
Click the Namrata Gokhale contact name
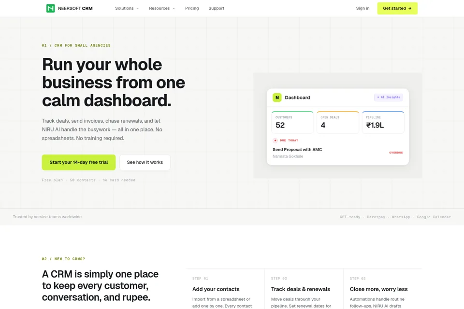point(288,156)
